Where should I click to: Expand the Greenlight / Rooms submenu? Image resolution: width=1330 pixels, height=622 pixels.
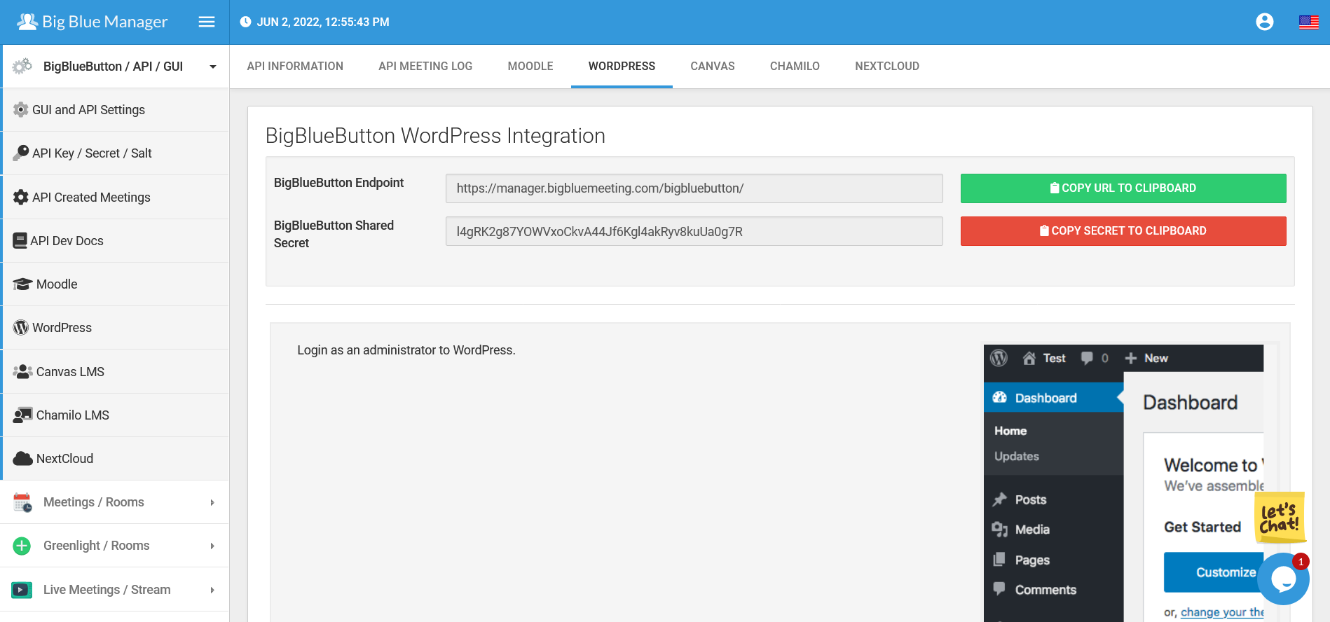(x=212, y=546)
